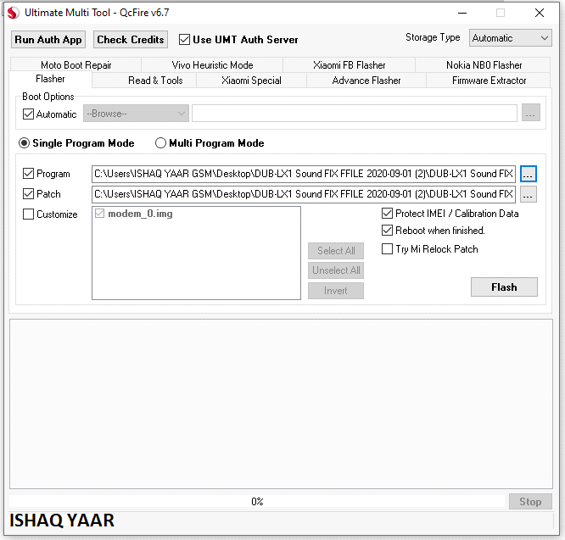Enable Try Mi Relock Patch
This screenshot has height=540, width=565.
pyautogui.click(x=387, y=249)
